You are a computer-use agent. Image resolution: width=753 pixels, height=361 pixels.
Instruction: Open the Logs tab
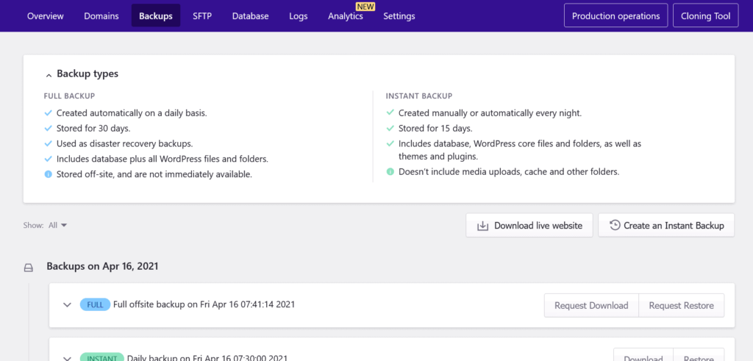[x=299, y=16]
